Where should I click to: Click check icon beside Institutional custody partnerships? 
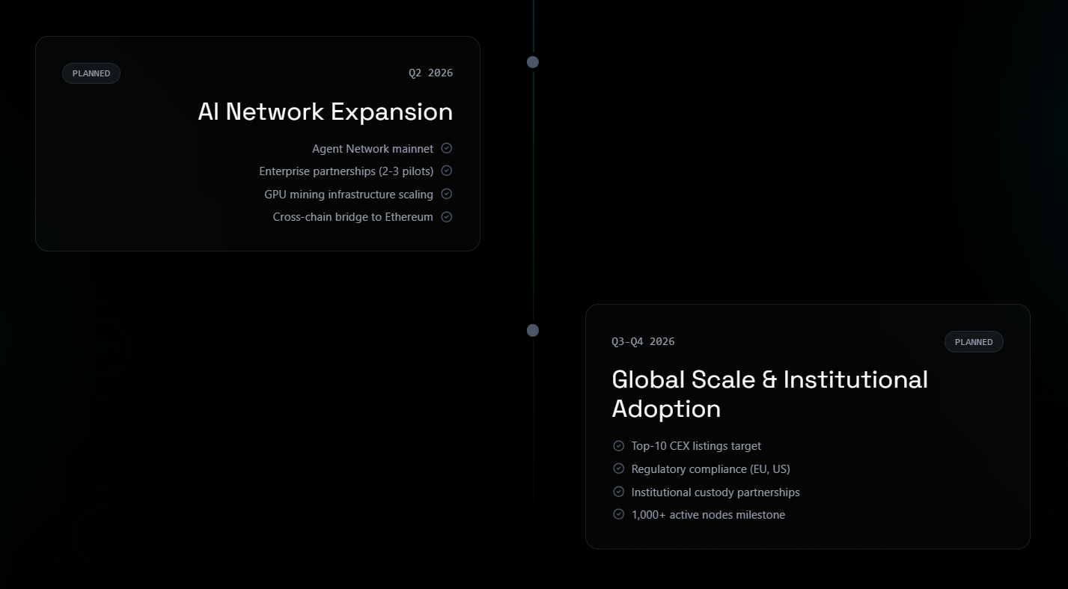click(x=618, y=492)
